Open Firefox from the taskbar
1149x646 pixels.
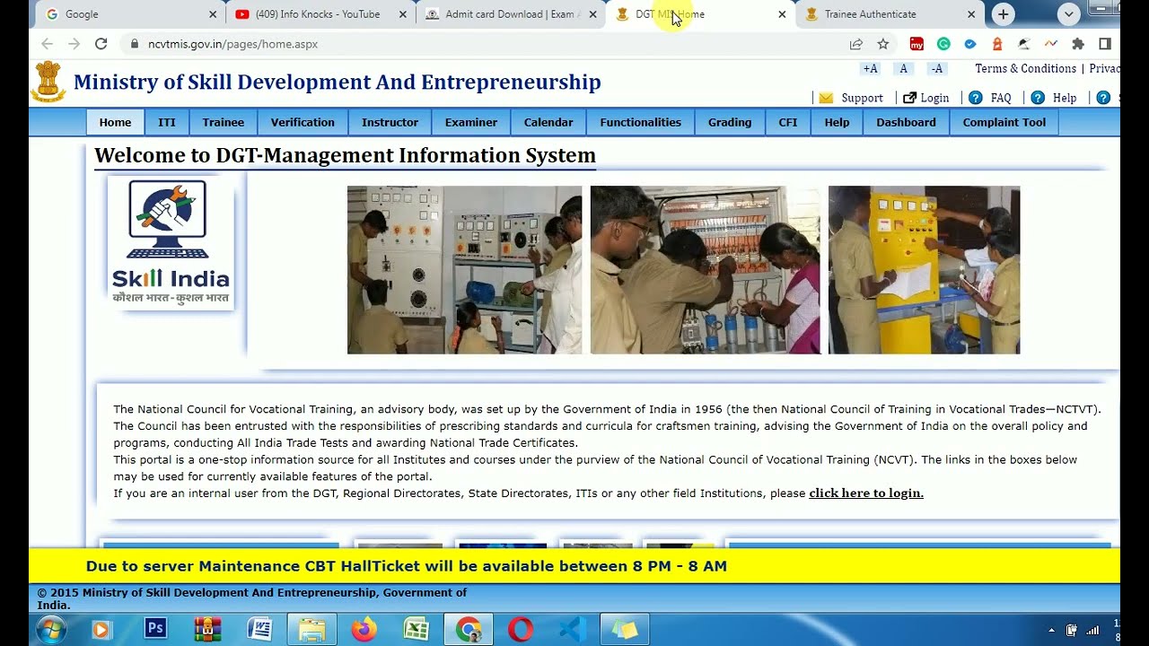[364, 630]
